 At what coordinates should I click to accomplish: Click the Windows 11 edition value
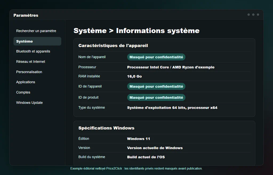[138, 139]
